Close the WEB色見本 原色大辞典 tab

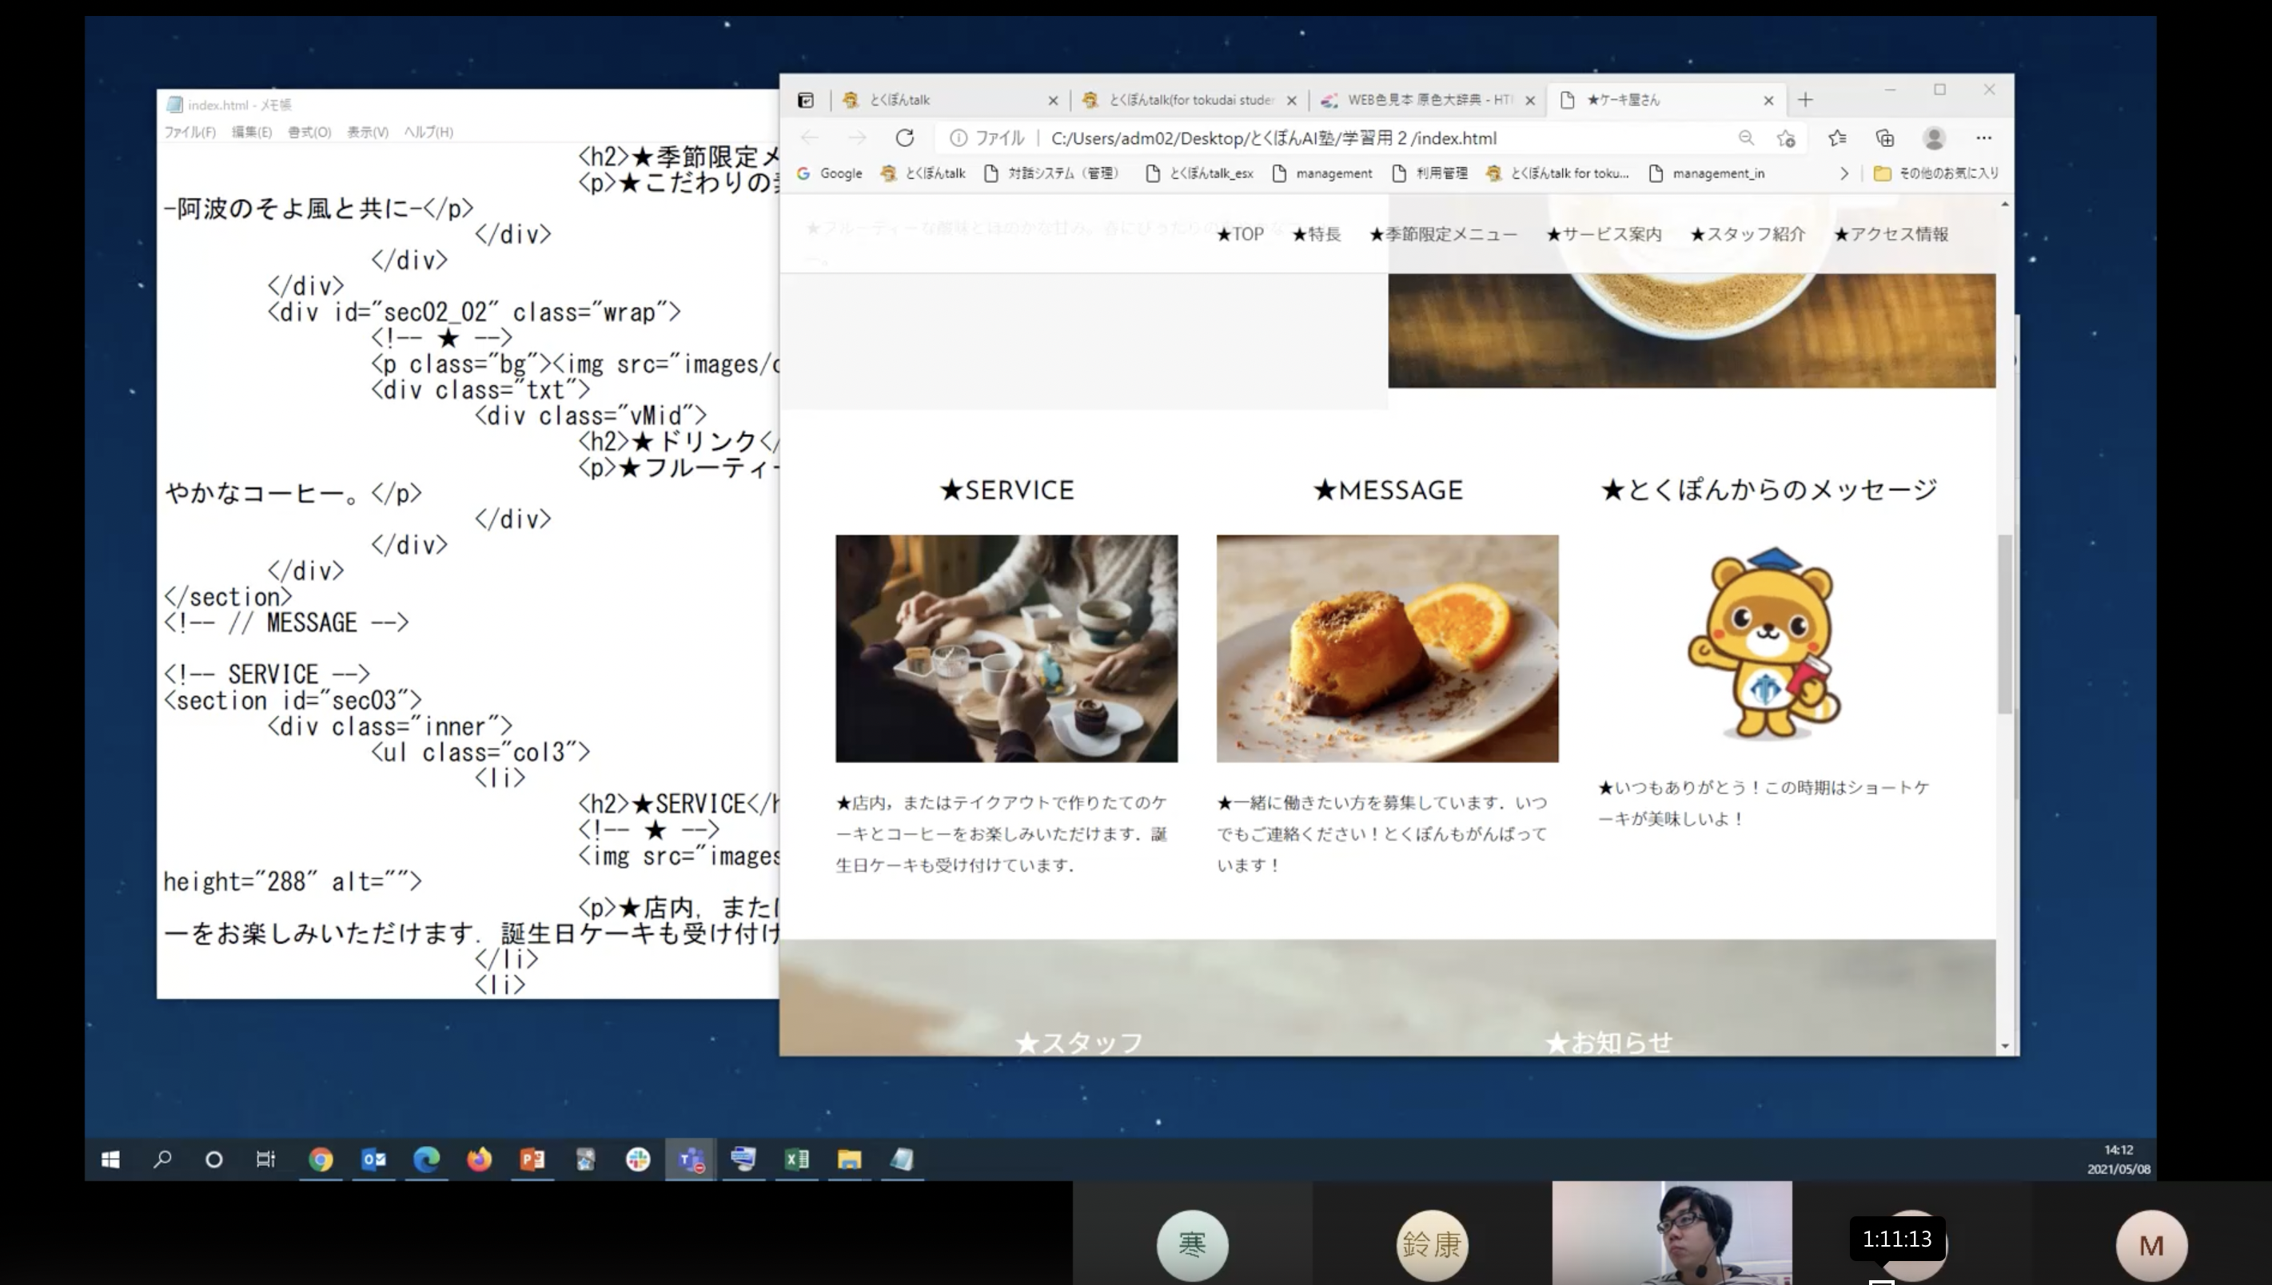point(1531,101)
